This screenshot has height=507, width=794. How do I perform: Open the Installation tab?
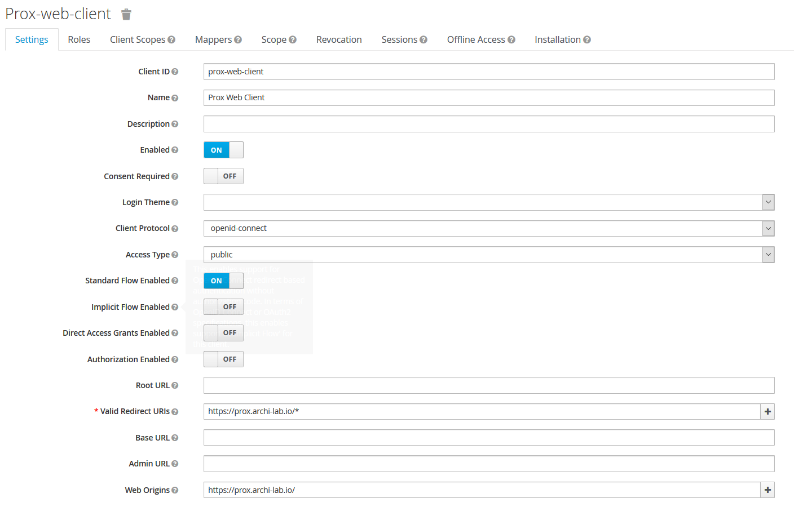pyautogui.click(x=558, y=39)
